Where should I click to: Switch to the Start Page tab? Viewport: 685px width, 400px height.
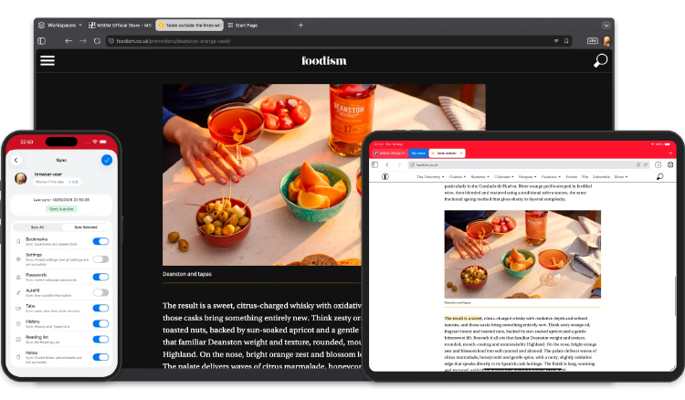coord(243,26)
